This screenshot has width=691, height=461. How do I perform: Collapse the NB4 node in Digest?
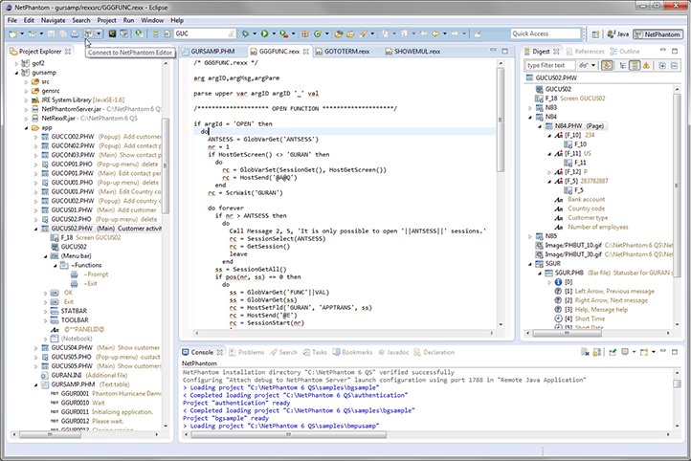[x=530, y=117]
